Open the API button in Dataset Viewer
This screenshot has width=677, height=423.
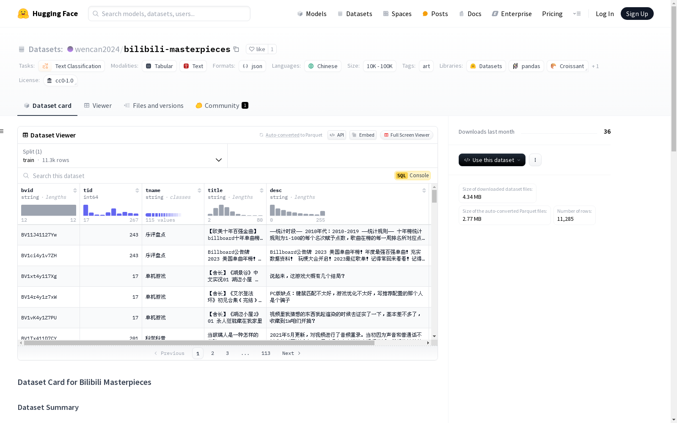[337, 135]
